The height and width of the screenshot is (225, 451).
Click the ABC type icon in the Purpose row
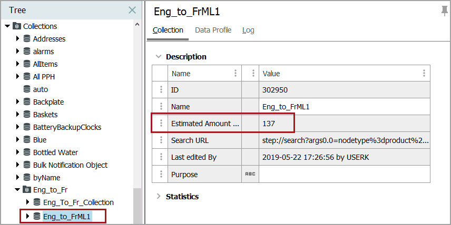pos(250,174)
